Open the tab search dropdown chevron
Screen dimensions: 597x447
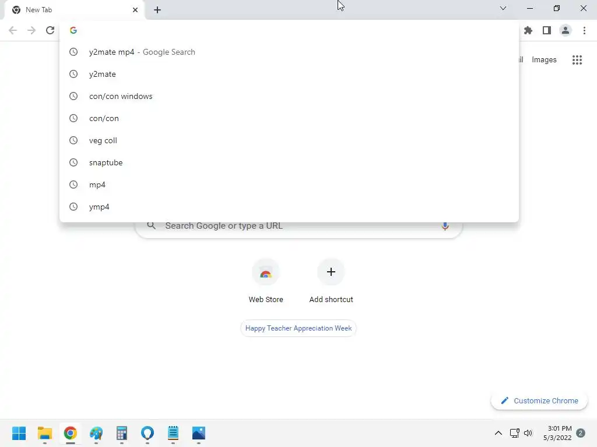pyautogui.click(x=503, y=8)
